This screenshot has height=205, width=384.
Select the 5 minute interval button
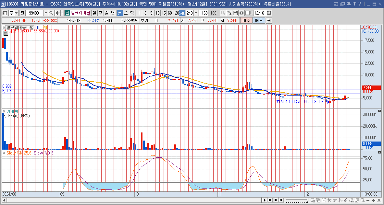pyautogui.click(x=151, y=13)
